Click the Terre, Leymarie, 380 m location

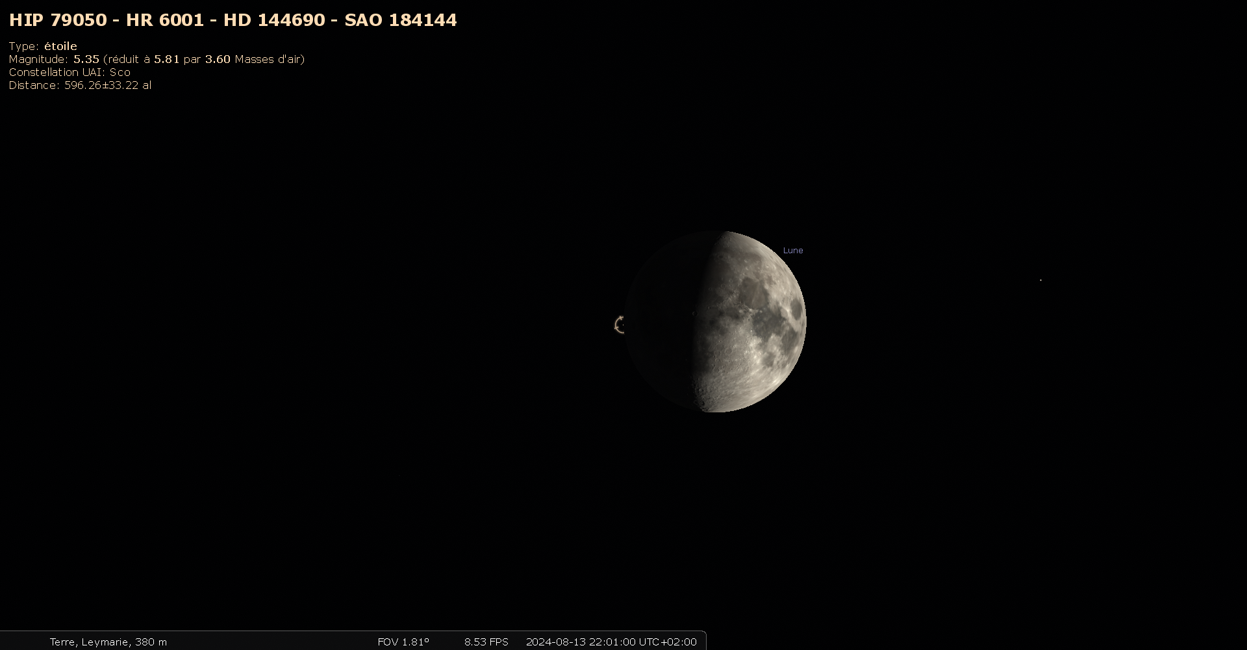[x=108, y=642]
